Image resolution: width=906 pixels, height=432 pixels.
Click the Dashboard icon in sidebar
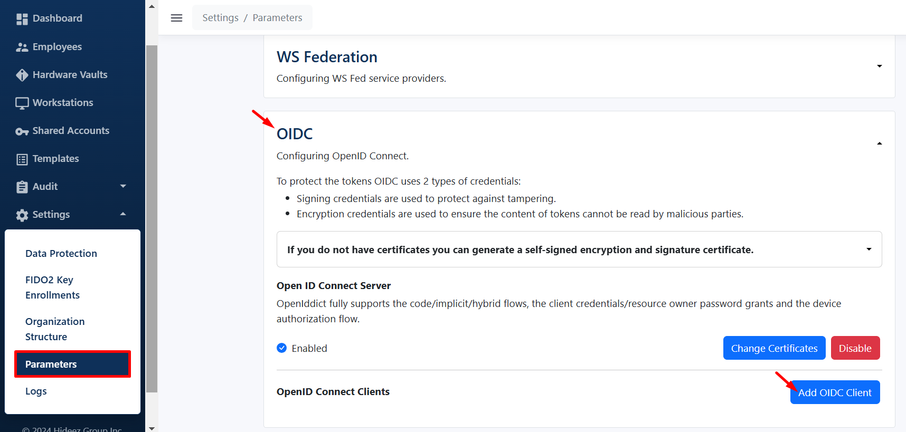point(22,19)
